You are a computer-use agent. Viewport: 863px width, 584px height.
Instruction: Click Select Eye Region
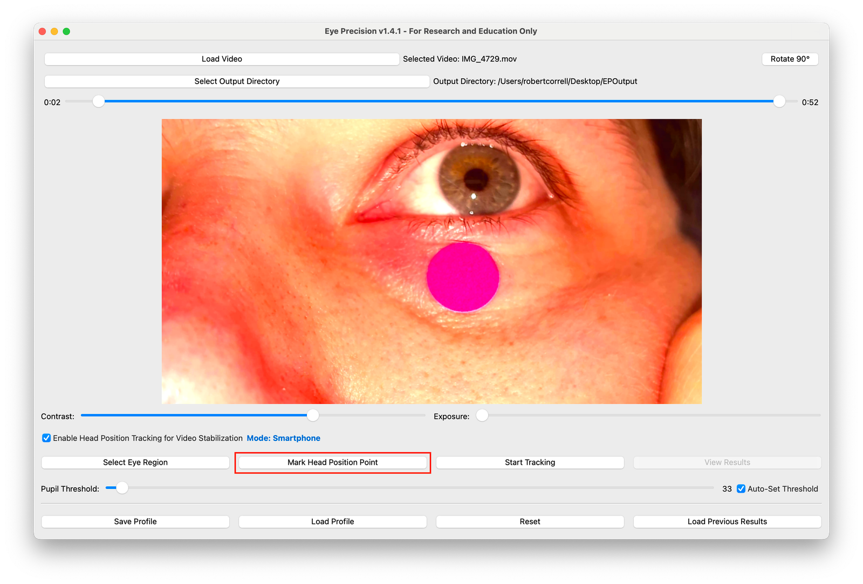(x=135, y=462)
